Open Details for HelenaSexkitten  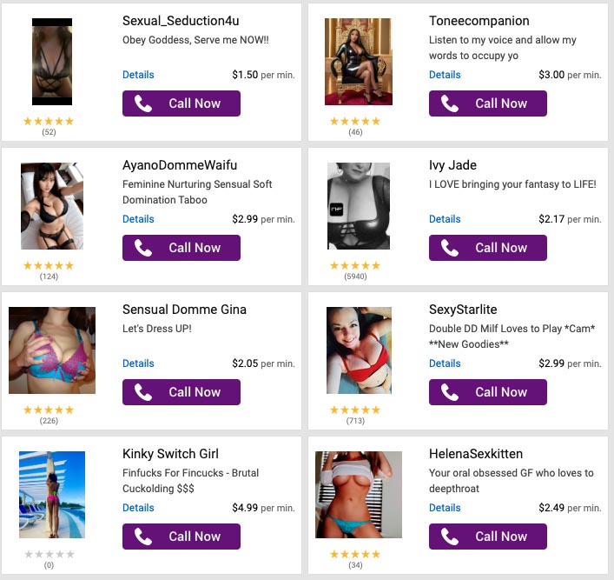pyautogui.click(x=445, y=508)
